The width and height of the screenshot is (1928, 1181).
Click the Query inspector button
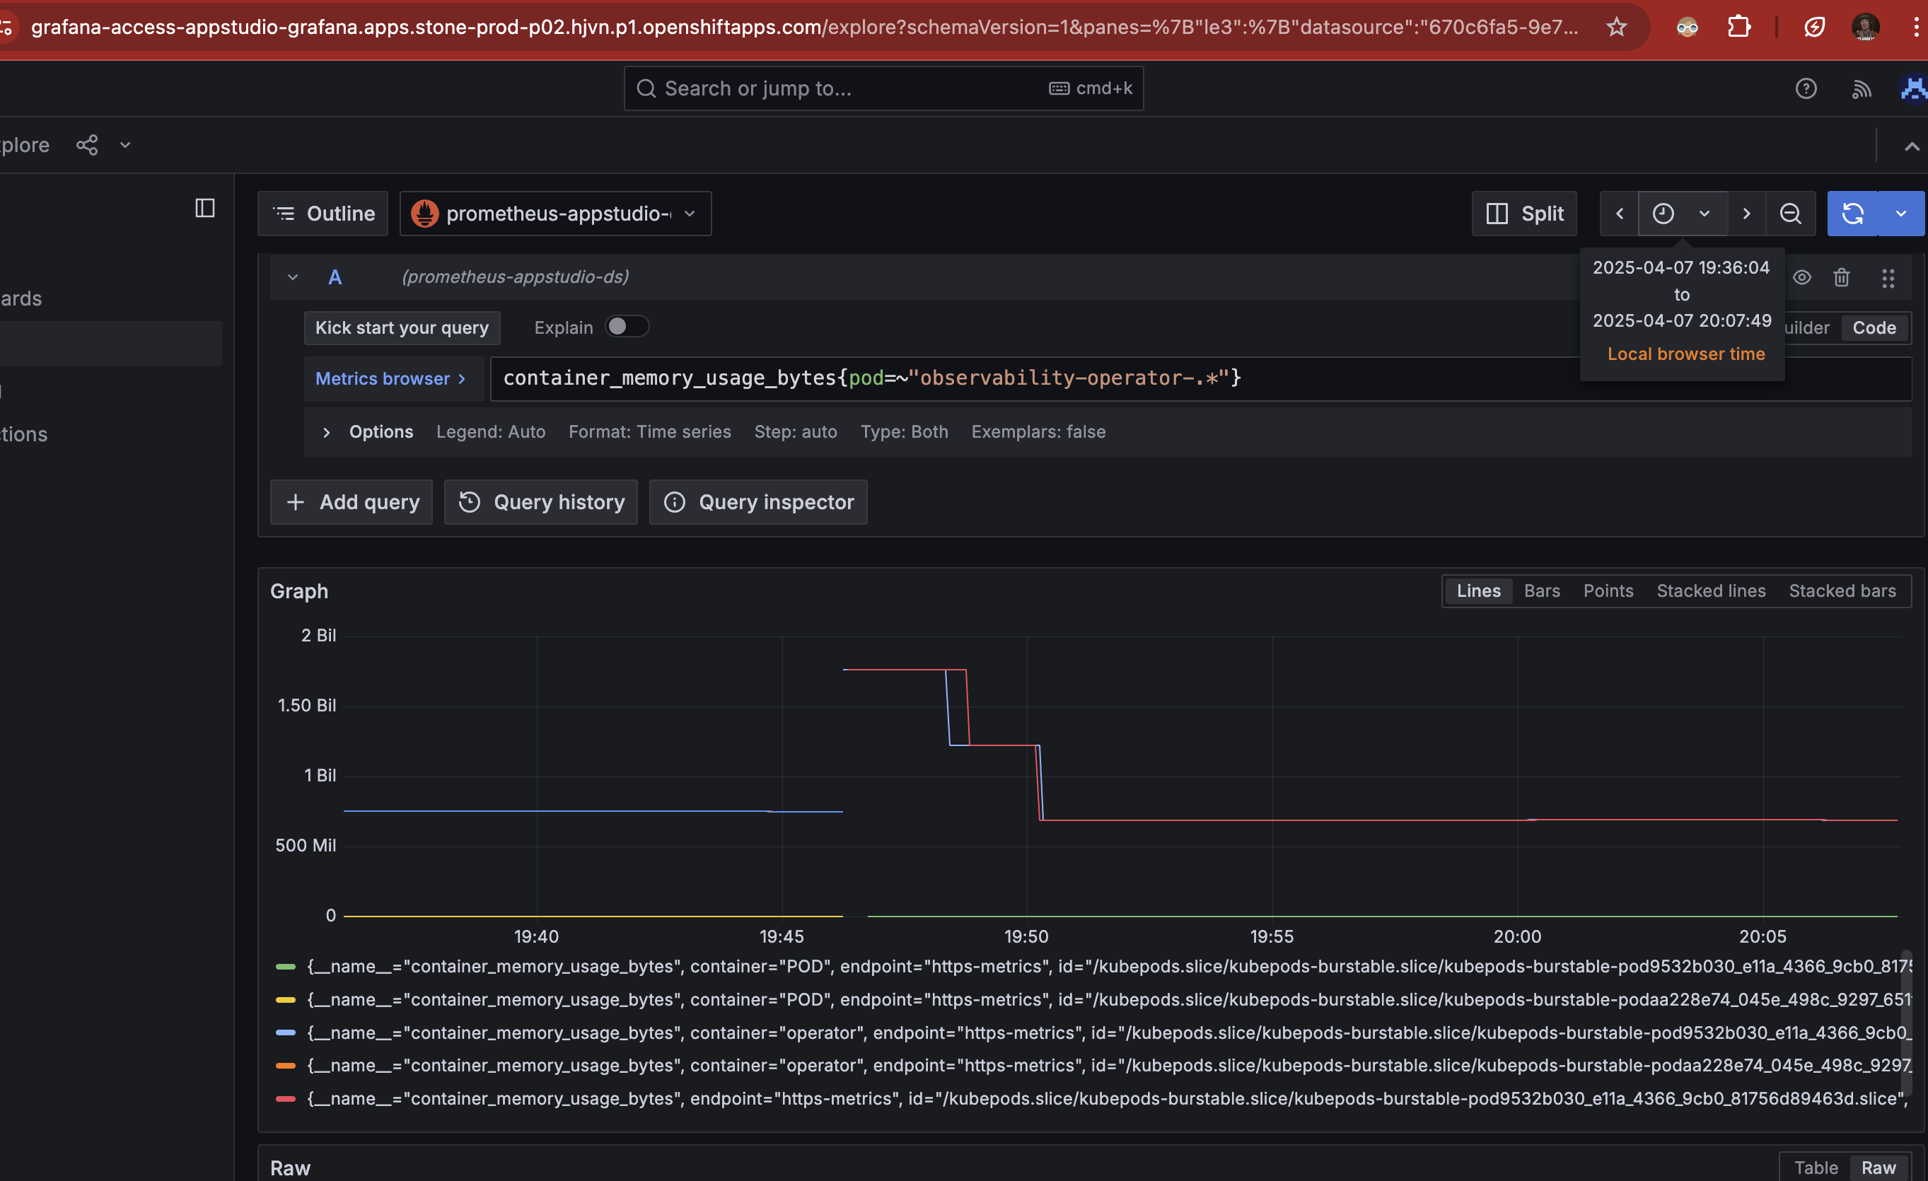coord(758,502)
